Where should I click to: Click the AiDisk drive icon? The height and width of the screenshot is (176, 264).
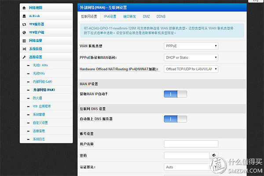click(x=24, y=16)
